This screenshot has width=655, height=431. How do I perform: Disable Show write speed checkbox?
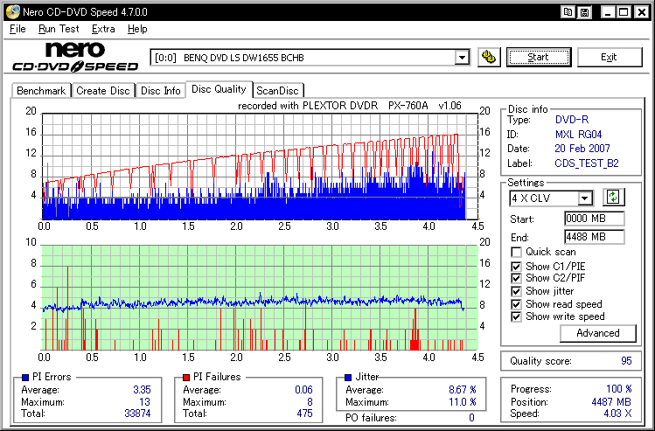[x=517, y=316]
